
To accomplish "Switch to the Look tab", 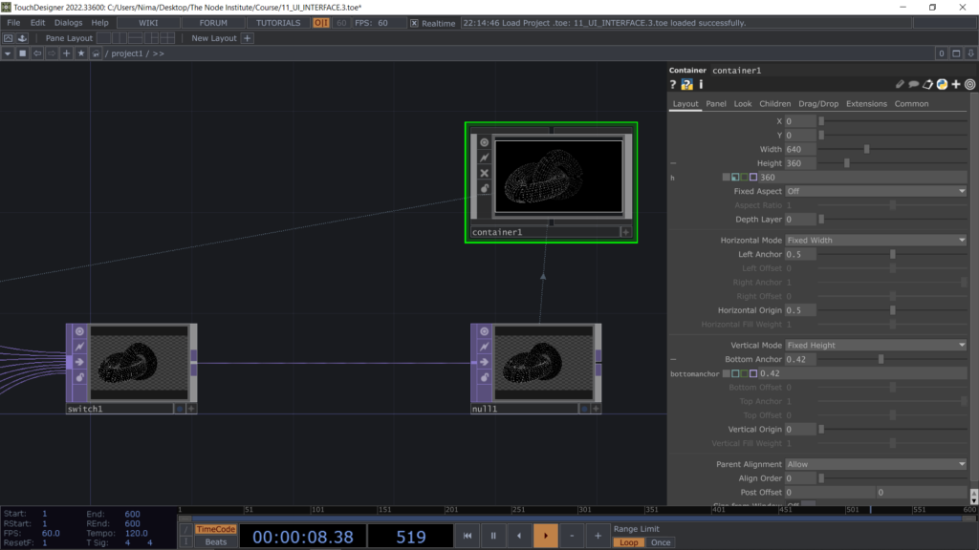I will (x=742, y=104).
